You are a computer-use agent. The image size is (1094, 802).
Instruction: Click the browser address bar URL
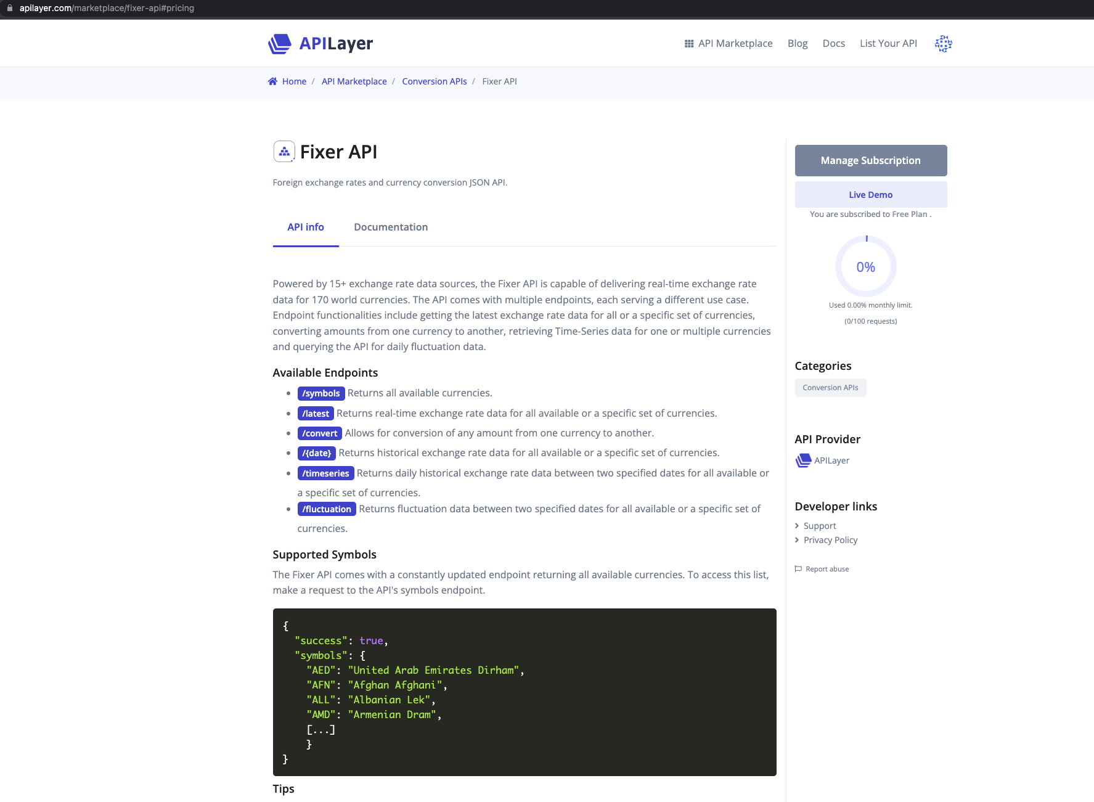pyautogui.click(x=107, y=8)
